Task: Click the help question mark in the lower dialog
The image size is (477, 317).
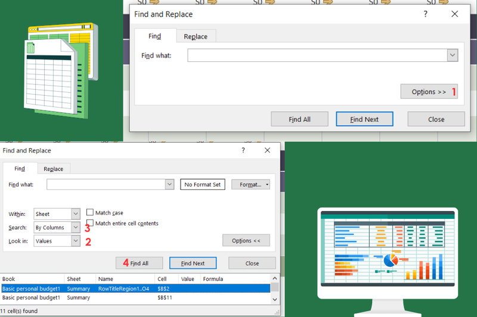Action: tap(243, 150)
